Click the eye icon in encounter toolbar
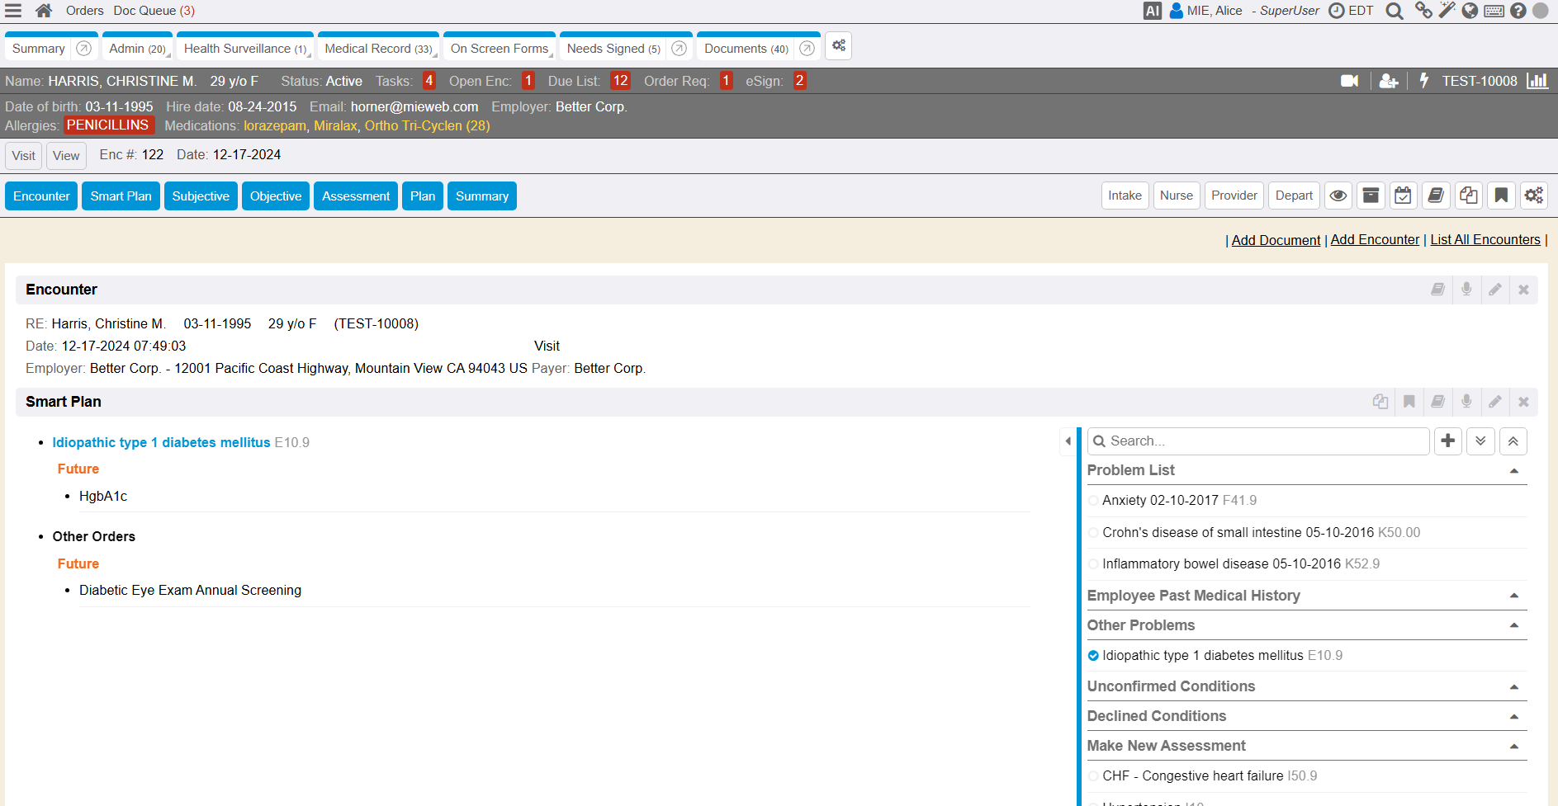This screenshot has width=1558, height=806. point(1338,196)
